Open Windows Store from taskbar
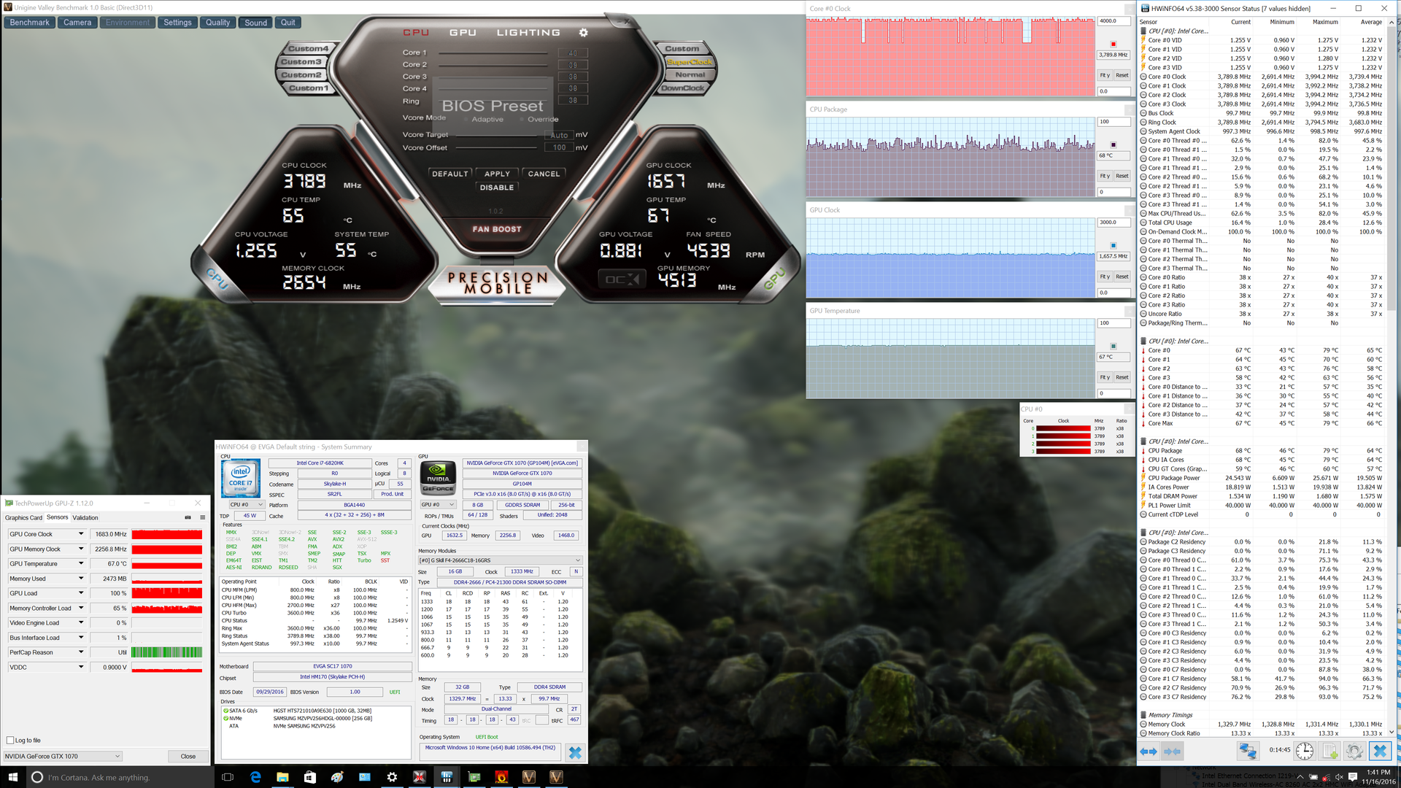Screen dimensions: 1401x788 [309, 777]
